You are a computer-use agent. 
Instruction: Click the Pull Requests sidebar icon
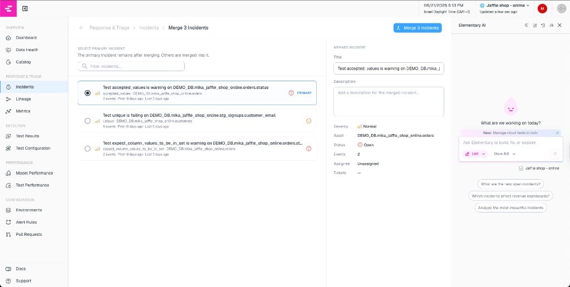[8, 235]
